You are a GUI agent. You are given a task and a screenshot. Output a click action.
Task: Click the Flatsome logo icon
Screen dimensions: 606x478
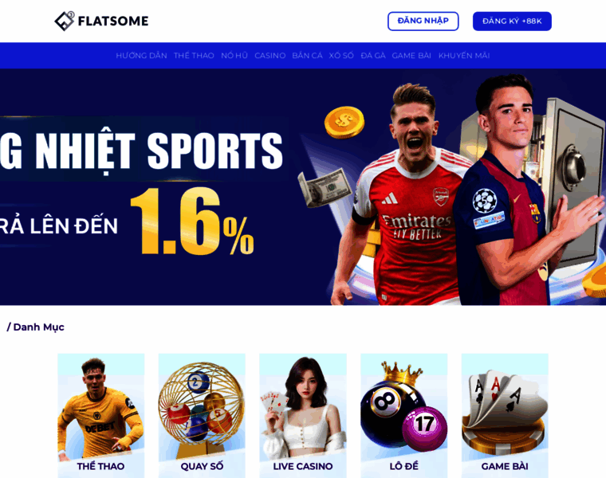pyautogui.click(x=64, y=21)
